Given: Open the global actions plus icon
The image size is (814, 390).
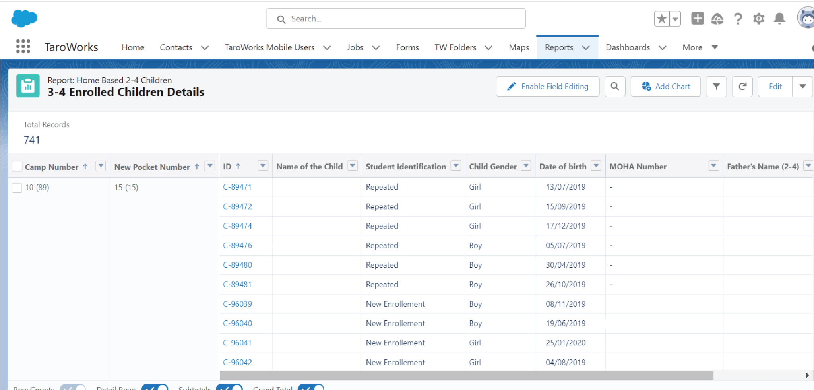Looking at the screenshot, I should (x=697, y=18).
